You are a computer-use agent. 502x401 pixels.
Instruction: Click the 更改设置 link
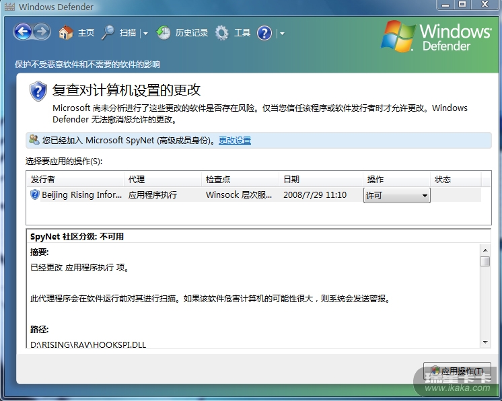[235, 140]
